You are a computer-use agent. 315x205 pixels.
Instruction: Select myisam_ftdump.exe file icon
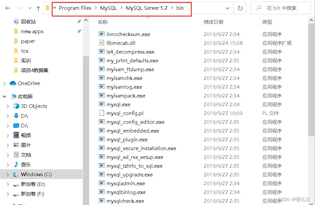(102, 69)
